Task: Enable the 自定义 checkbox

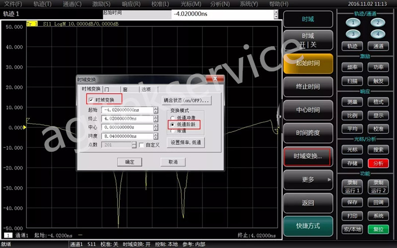Action: tap(141, 145)
